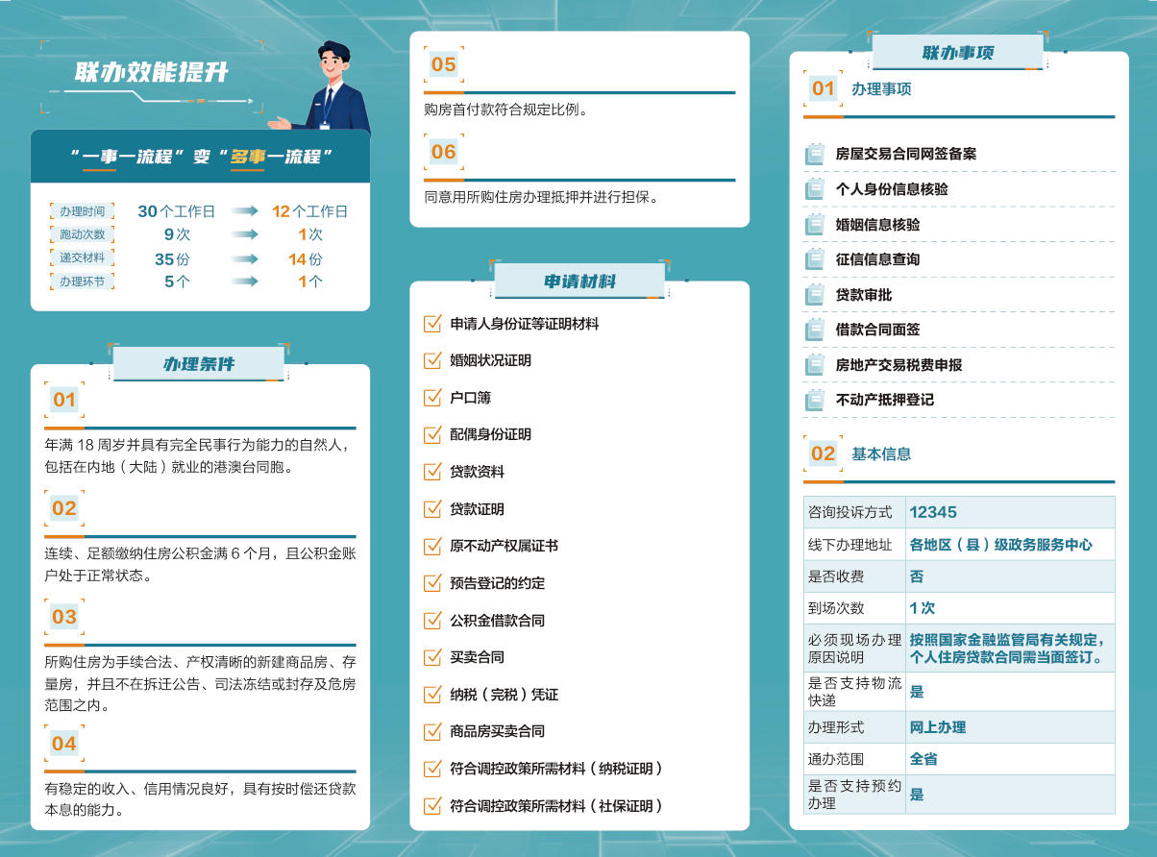Toggle the 婚姻状况证明 checkbox

click(432, 360)
